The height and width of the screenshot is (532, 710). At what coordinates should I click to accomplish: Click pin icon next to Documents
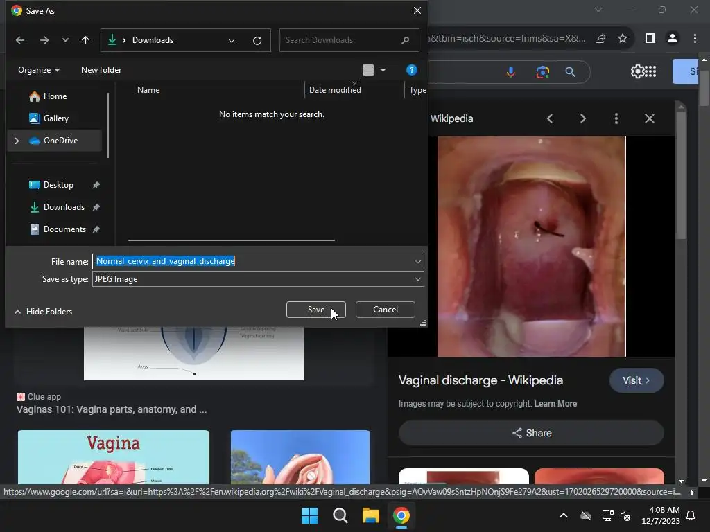[x=96, y=229]
